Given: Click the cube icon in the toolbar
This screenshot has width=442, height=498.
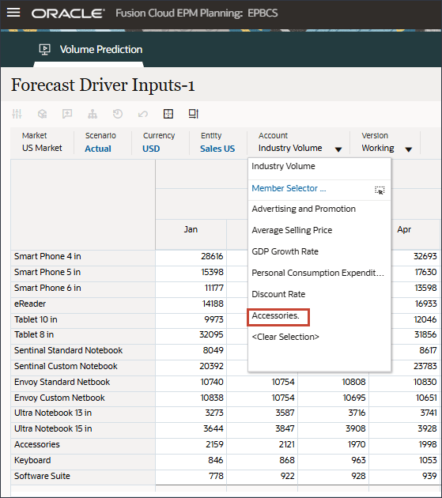Looking at the screenshot, I should tap(42, 114).
